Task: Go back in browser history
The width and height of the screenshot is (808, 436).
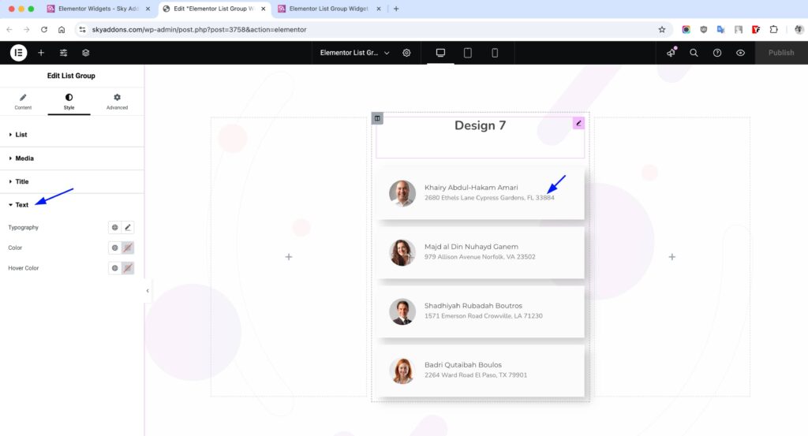Action: tap(9, 29)
